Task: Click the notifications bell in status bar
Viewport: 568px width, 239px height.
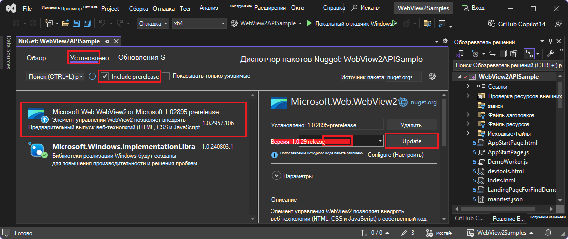Action: [549, 233]
